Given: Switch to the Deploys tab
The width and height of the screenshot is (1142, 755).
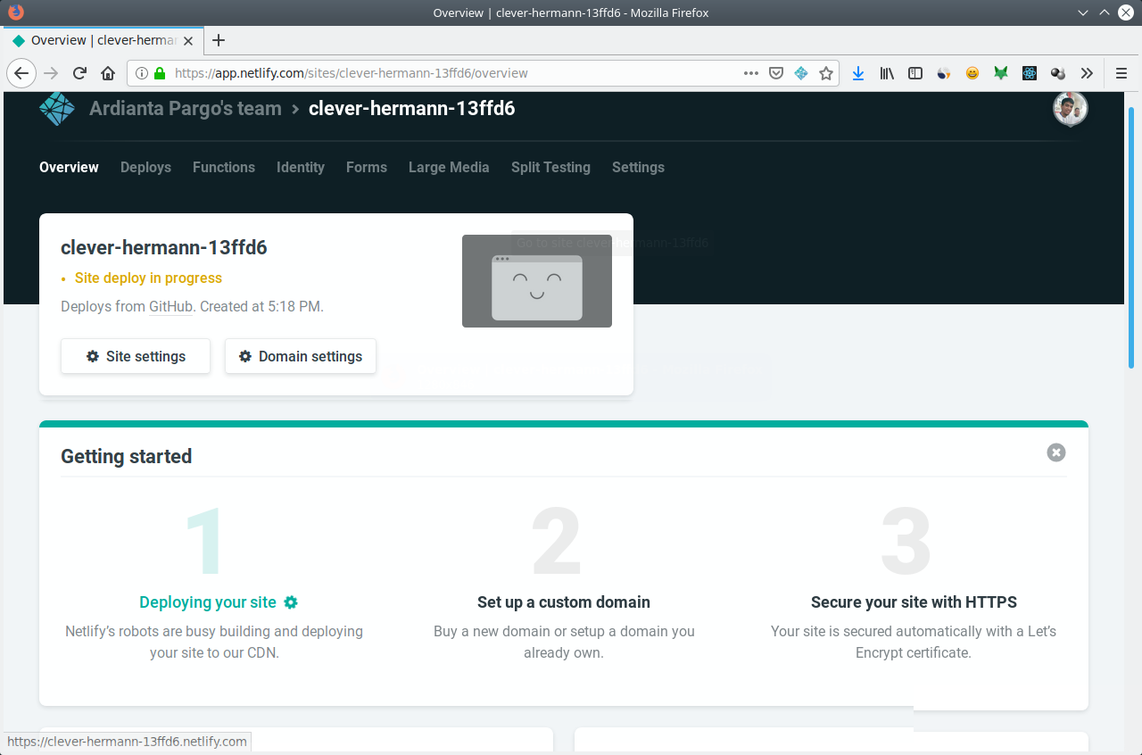Looking at the screenshot, I should (x=145, y=168).
